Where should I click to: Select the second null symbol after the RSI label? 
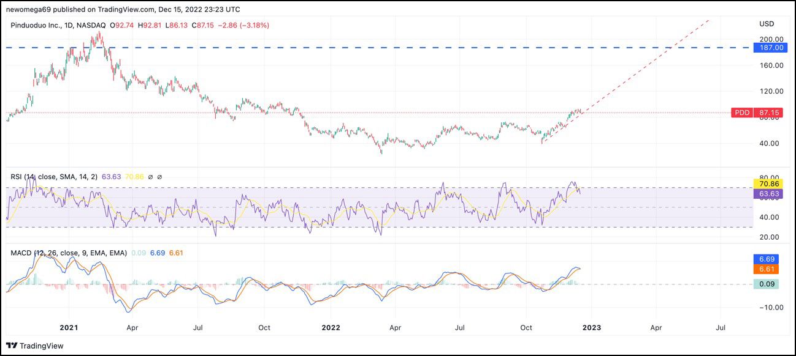click(x=160, y=177)
